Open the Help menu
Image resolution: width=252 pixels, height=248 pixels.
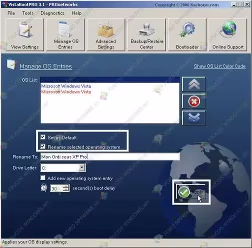(76, 13)
